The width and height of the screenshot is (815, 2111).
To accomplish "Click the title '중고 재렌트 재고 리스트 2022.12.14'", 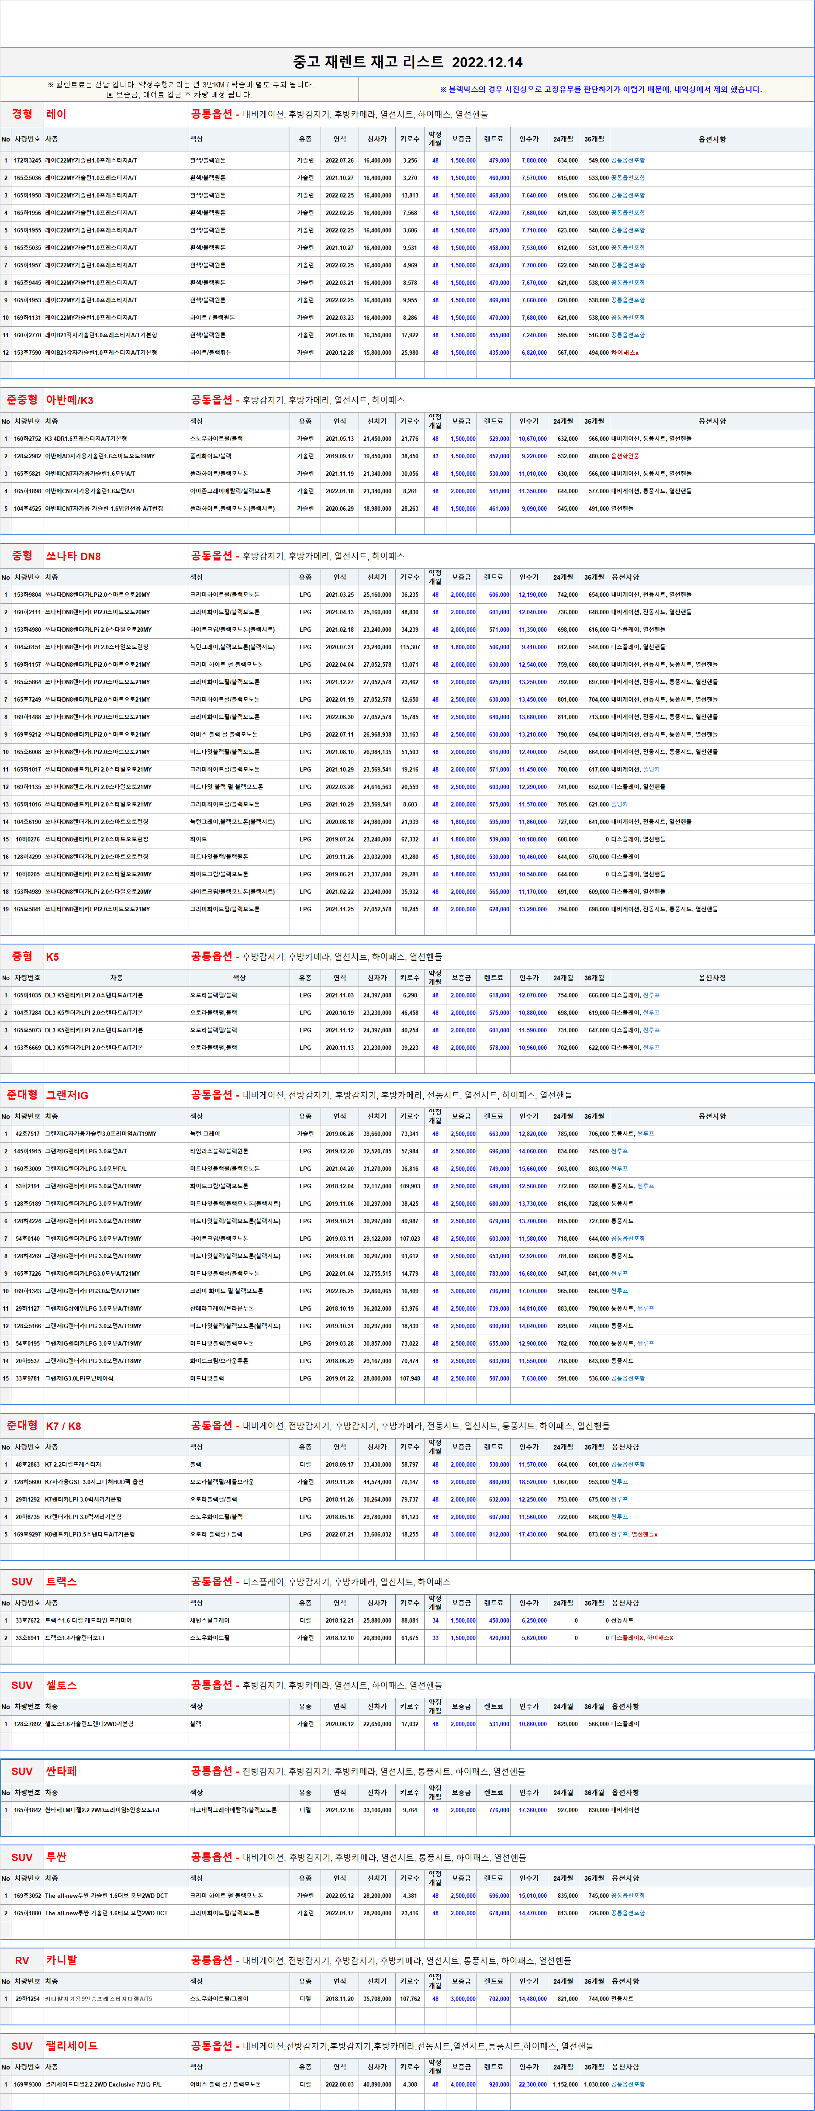I will [x=407, y=62].
